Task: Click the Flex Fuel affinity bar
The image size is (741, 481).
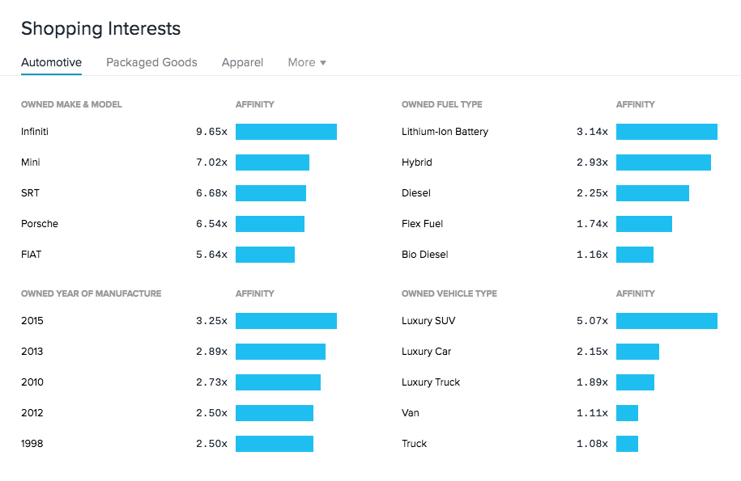Action: click(644, 224)
